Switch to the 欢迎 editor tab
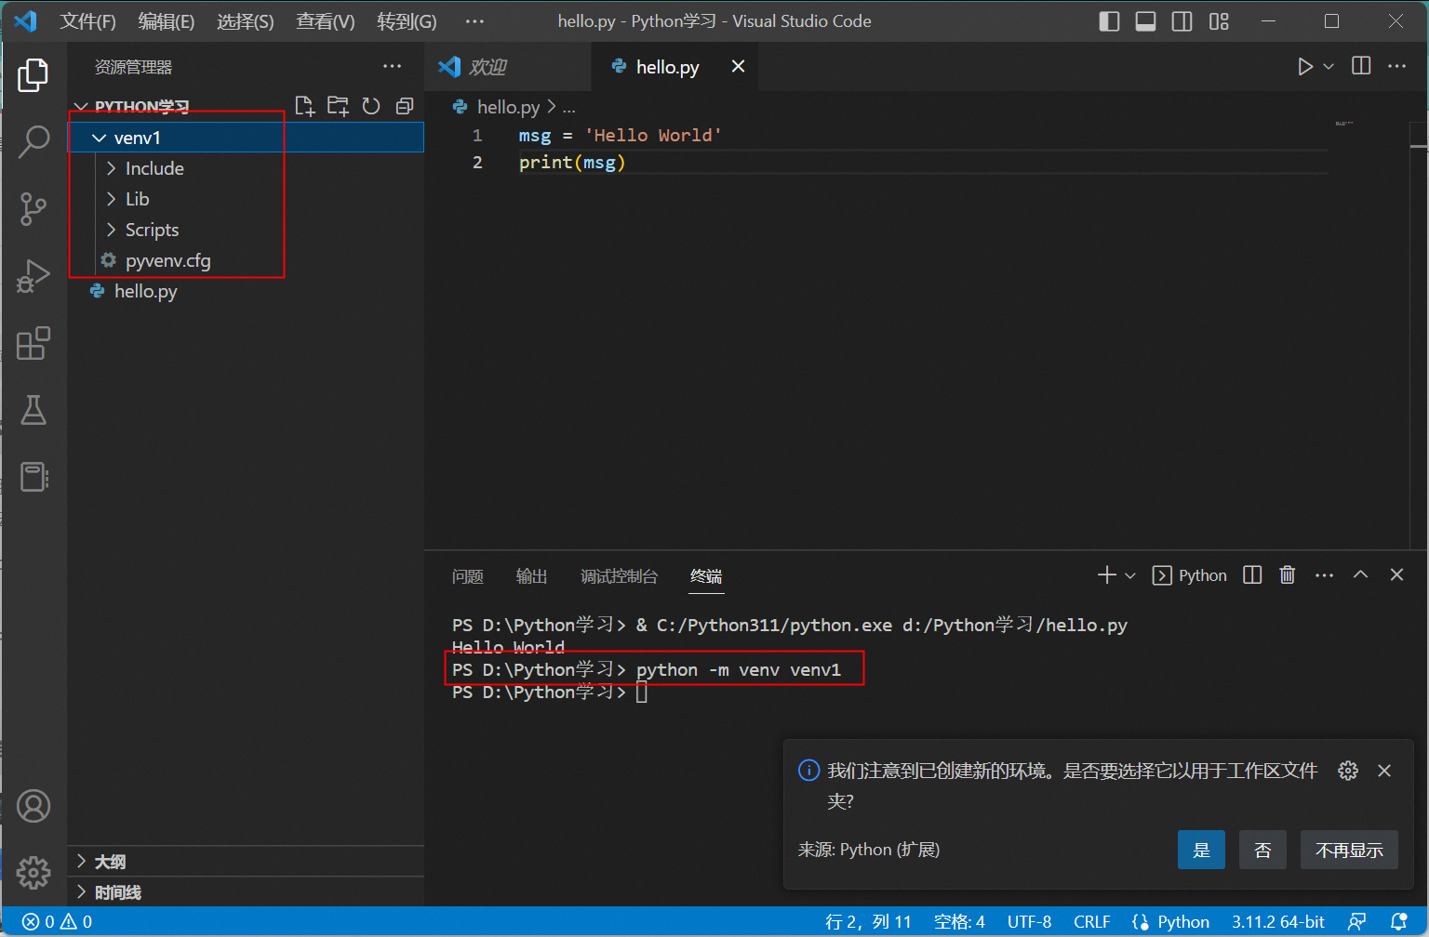1429x937 pixels. (x=509, y=67)
